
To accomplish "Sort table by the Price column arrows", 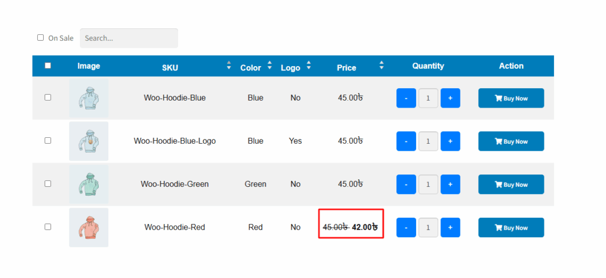I will (382, 65).
